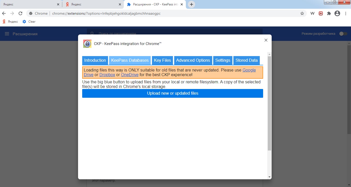Open a new browser tab
This screenshot has width=351, height=187.
[191, 4]
